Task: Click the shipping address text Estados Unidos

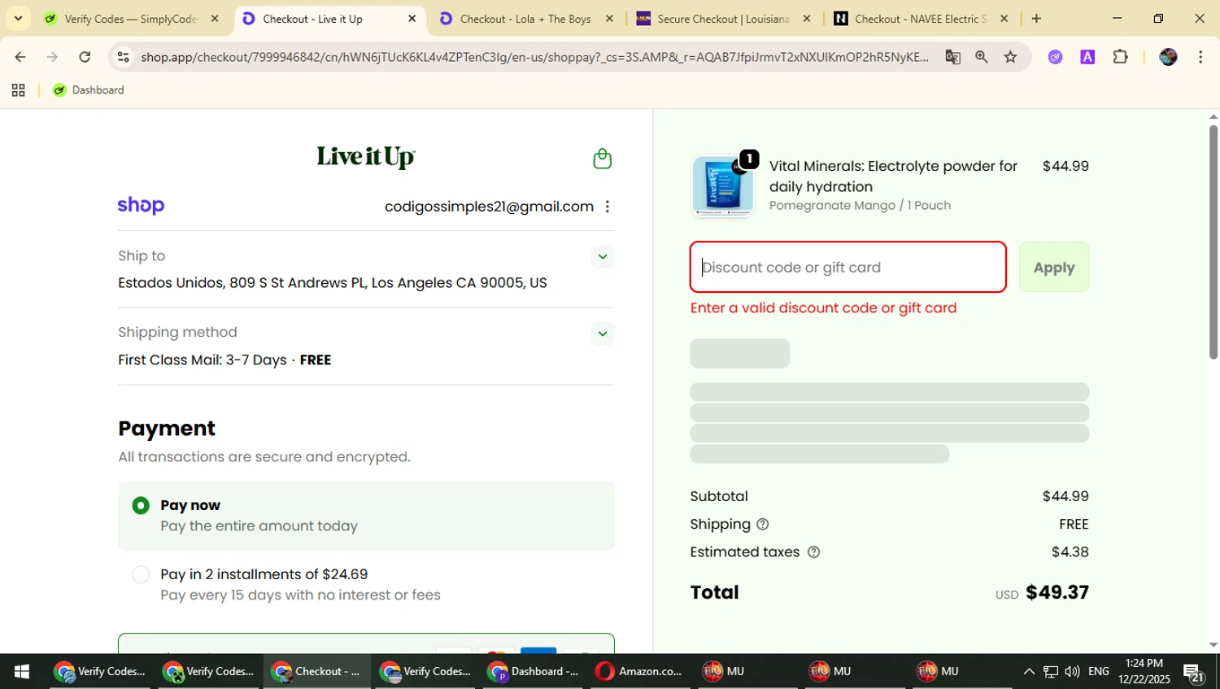Action: 332,283
